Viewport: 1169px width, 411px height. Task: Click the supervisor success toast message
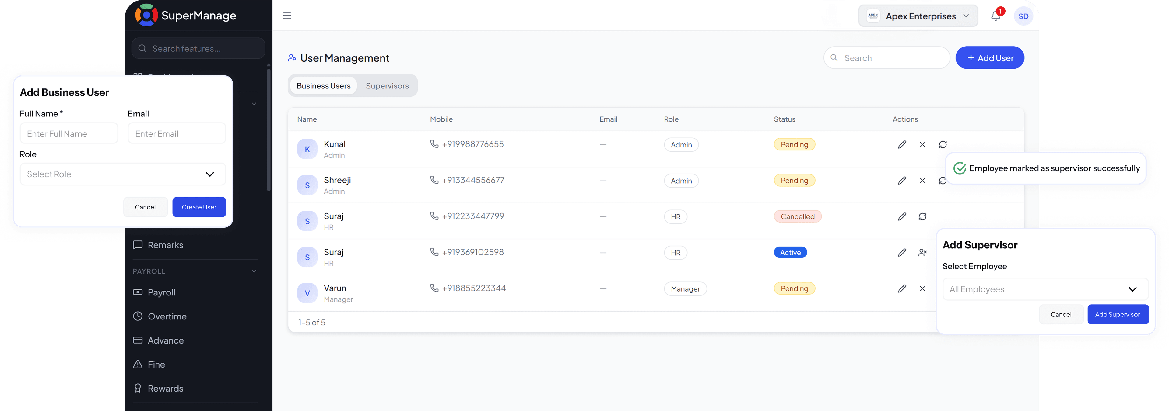click(x=1046, y=168)
